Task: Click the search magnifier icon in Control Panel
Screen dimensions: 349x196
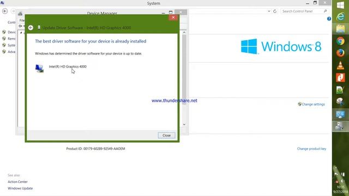Action: (326, 11)
